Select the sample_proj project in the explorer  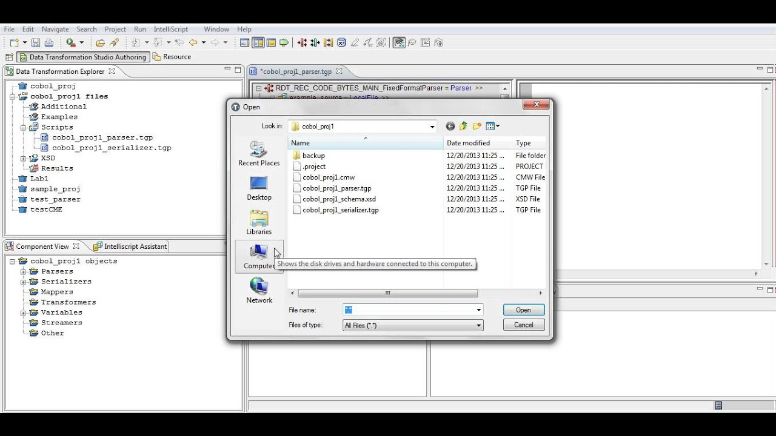pyautogui.click(x=55, y=189)
